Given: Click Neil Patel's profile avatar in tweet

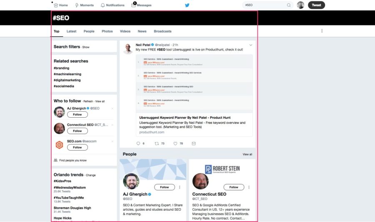Looking at the screenshot, I should 128,48.
